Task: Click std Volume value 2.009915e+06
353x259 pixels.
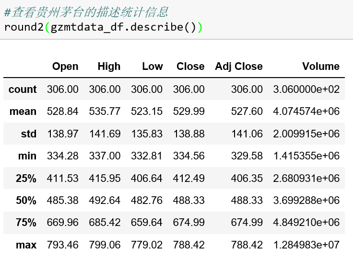Action: [306, 134]
